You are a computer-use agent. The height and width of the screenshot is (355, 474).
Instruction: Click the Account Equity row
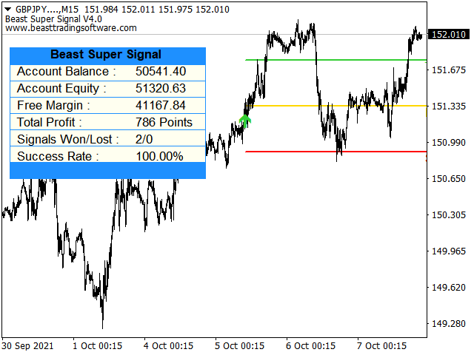tap(107, 89)
